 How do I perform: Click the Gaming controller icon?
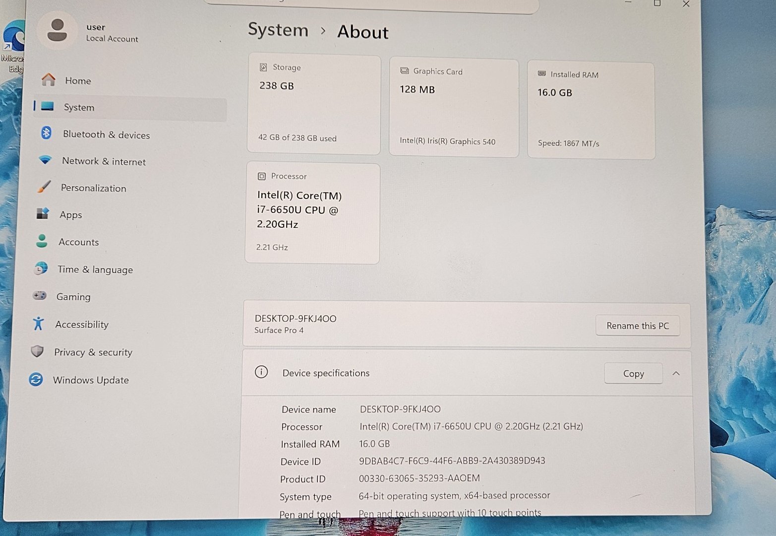click(39, 296)
